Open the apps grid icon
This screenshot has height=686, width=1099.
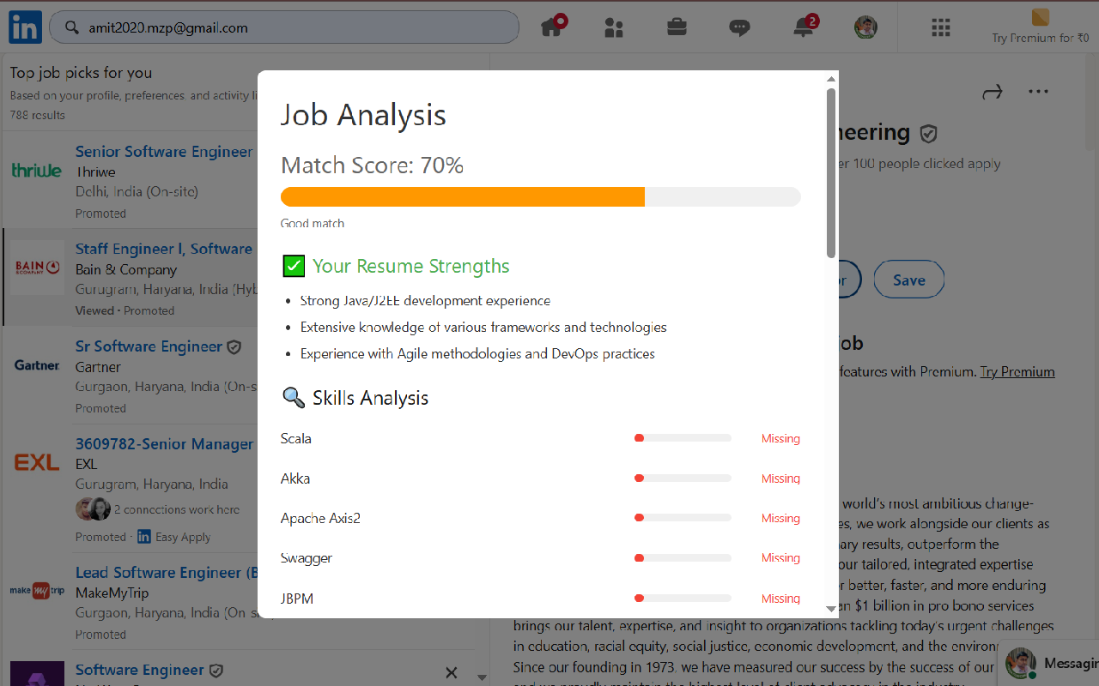pyautogui.click(x=940, y=27)
